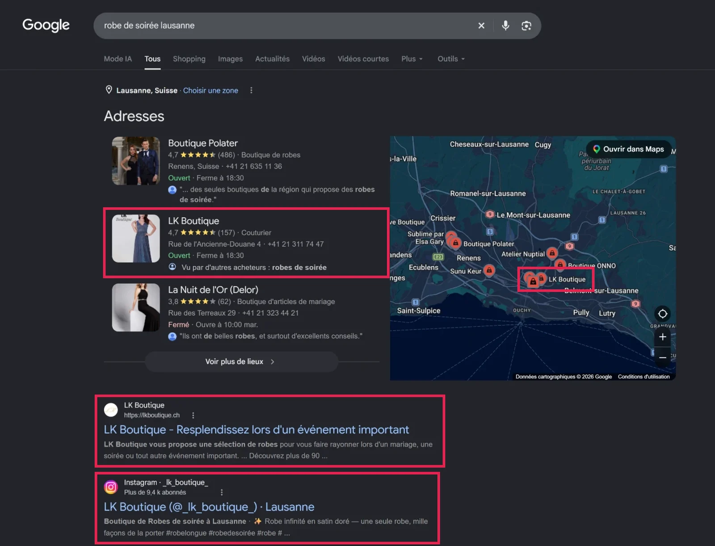Start voice search with microphone icon

pyautogui.click(x=505, y=25)
